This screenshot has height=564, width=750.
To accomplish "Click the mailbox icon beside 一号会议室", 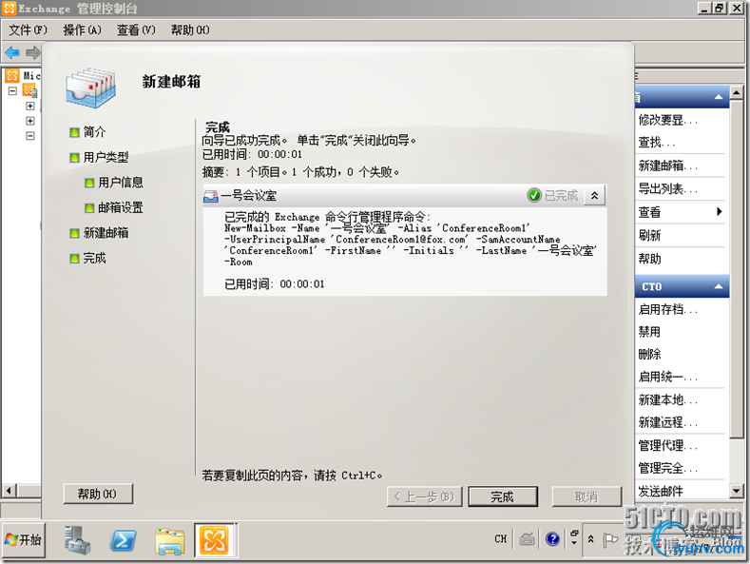I will click(x=210, y=196).
